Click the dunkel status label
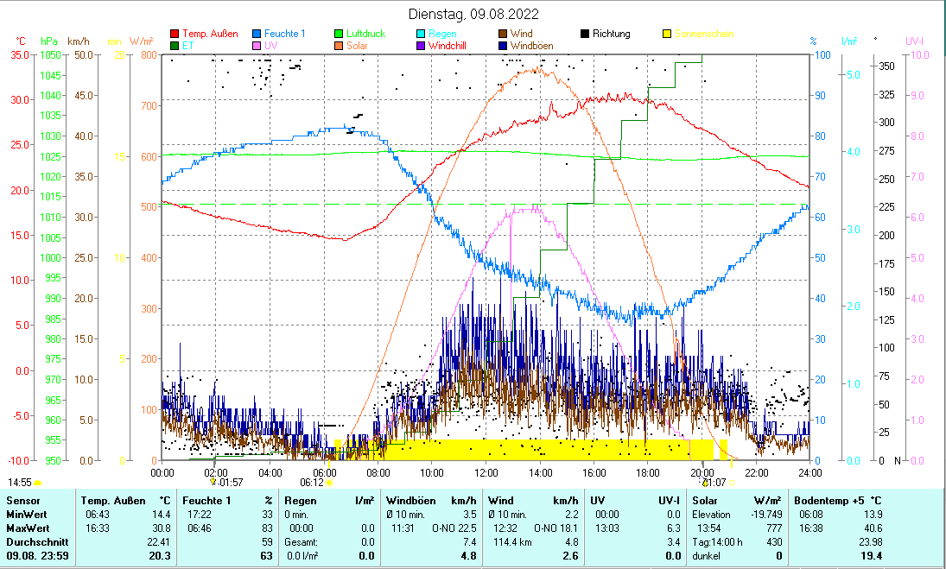The width and height of the screenshot is (946, 569). click(706, 556)
